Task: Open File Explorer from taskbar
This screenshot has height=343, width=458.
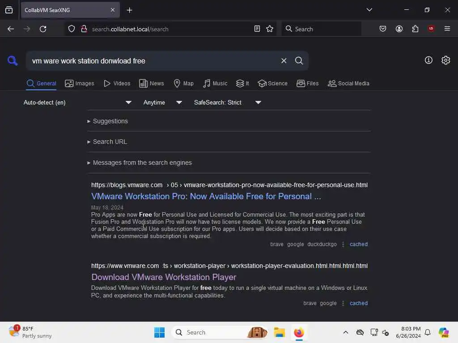Action: (279, 332)
